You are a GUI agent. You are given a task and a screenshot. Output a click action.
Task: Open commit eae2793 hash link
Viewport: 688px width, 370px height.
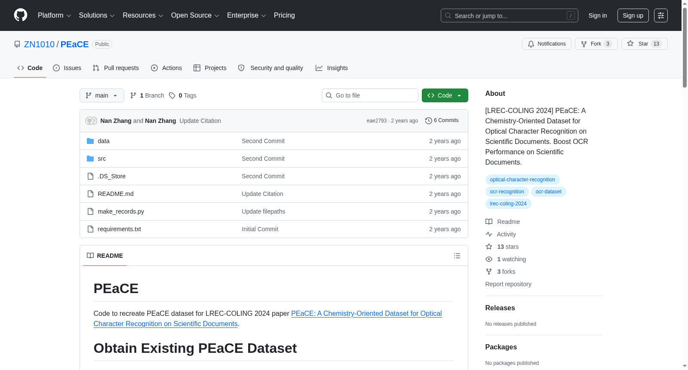(x=377, y=121)
